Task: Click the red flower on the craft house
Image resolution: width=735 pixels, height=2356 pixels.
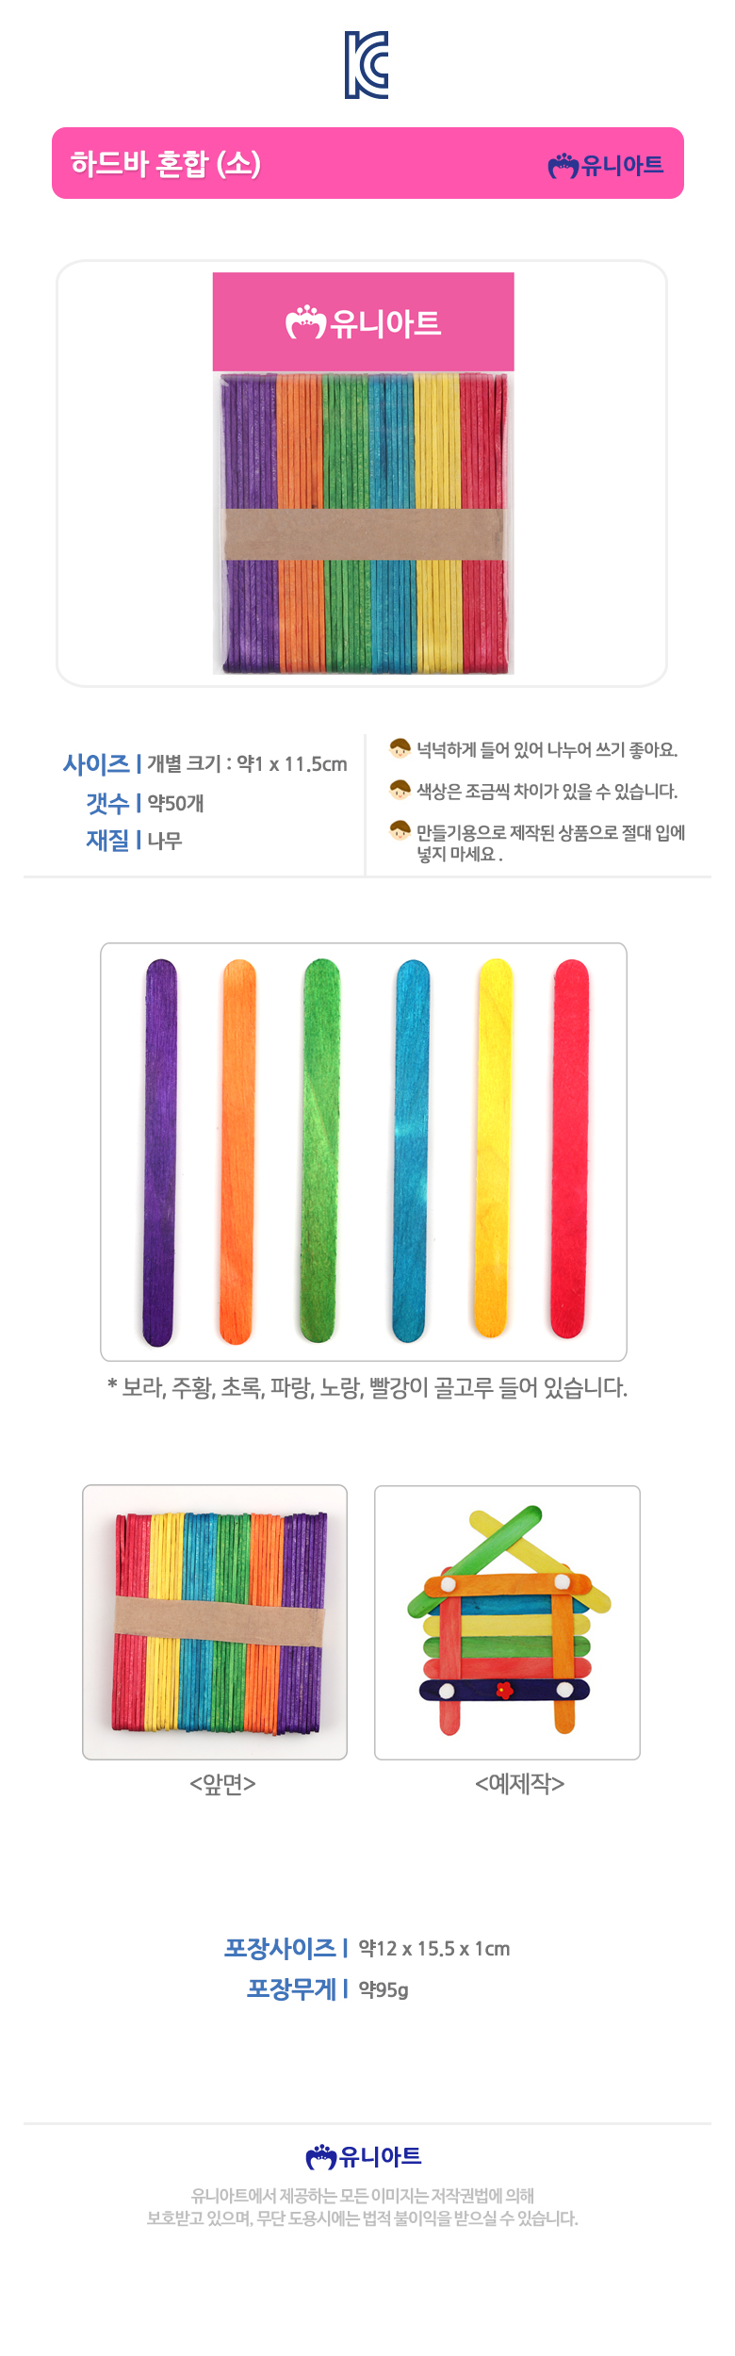Action: [505, 1690]
